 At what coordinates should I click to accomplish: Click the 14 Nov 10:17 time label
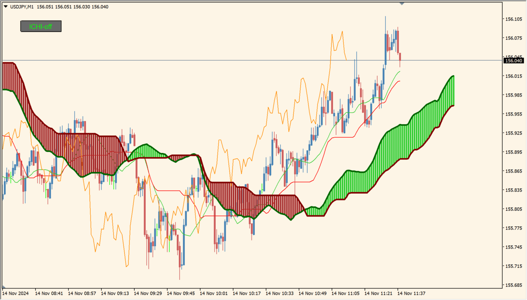coord(247,293)
